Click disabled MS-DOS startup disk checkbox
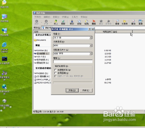This screenshot has width=145, height=128. (x=55, y=76)
